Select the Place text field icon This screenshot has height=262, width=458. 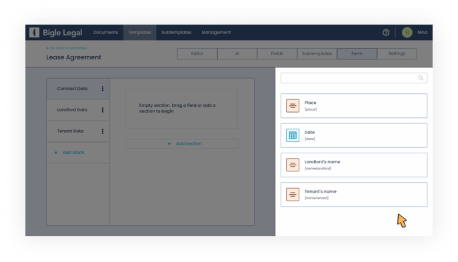click(x=293, y=106)
